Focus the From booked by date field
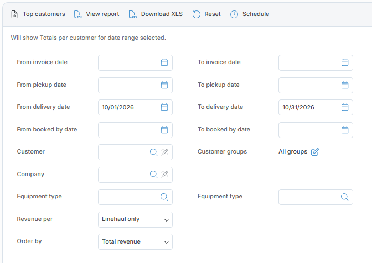This screenshot has width=372, height=263. (x=135, y=130)
